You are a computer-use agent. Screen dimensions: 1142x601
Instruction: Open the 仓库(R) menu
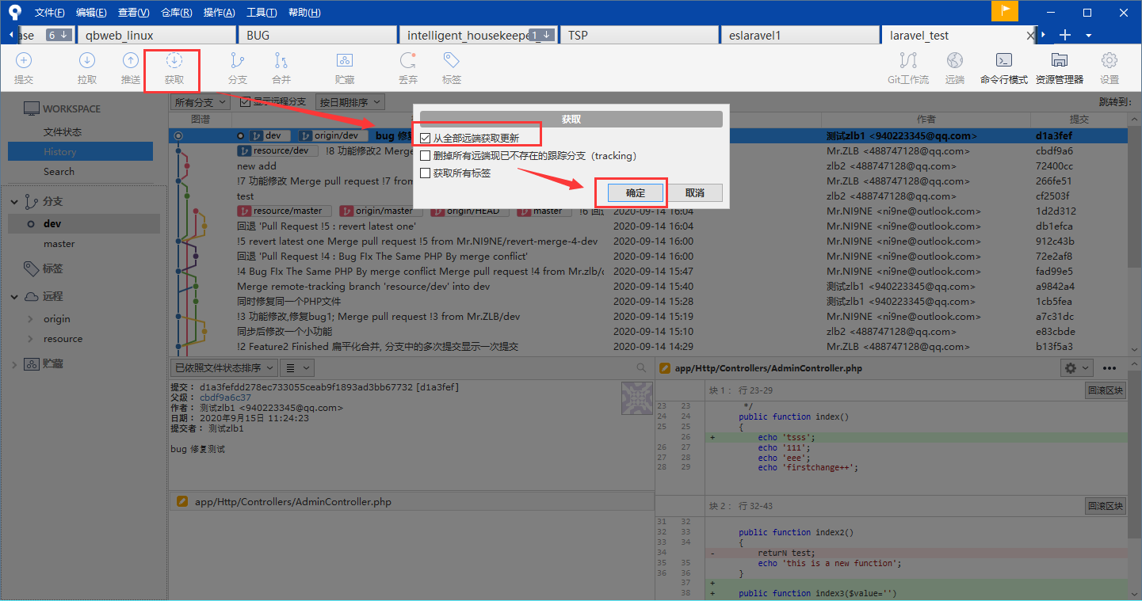(x=176, y=13)
